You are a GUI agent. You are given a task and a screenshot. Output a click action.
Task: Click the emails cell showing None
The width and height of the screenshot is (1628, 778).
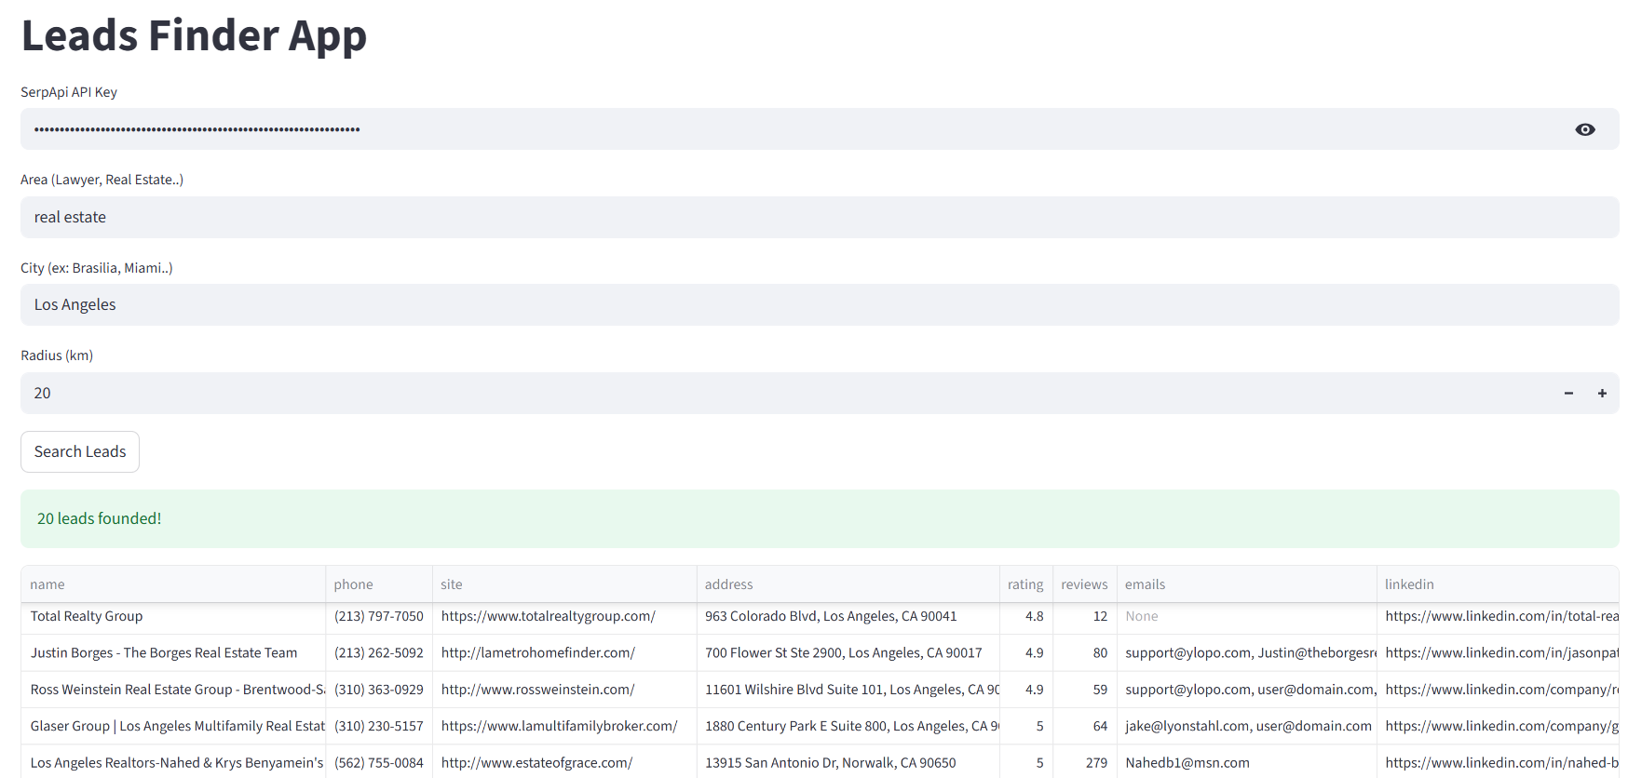(x=1246, y=617)
